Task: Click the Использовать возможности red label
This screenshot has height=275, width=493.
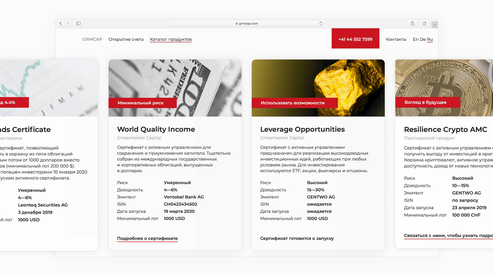Action: (x=295, y=103)
